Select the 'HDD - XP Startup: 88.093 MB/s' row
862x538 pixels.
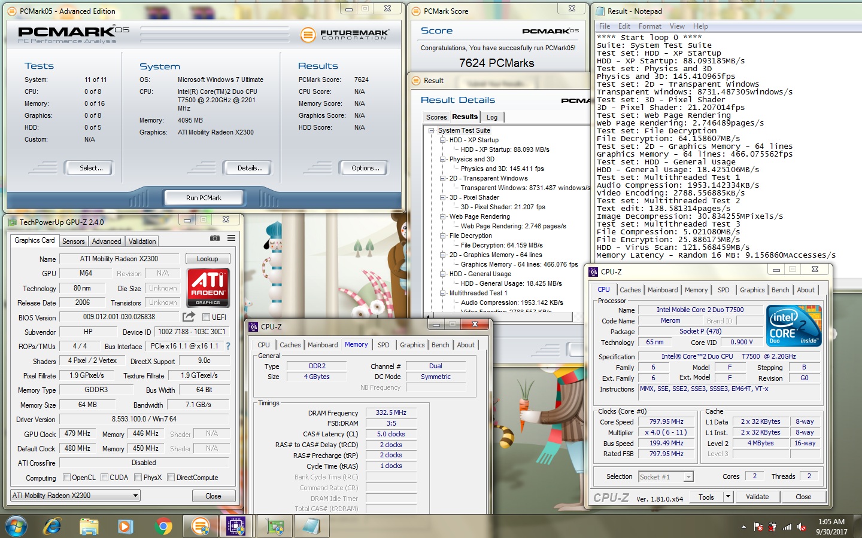[505, 149]
